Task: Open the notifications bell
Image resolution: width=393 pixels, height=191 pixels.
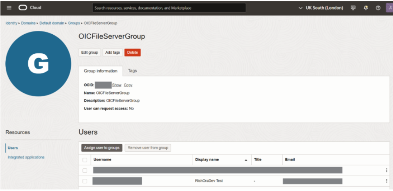Action: [x=366, y=8]
